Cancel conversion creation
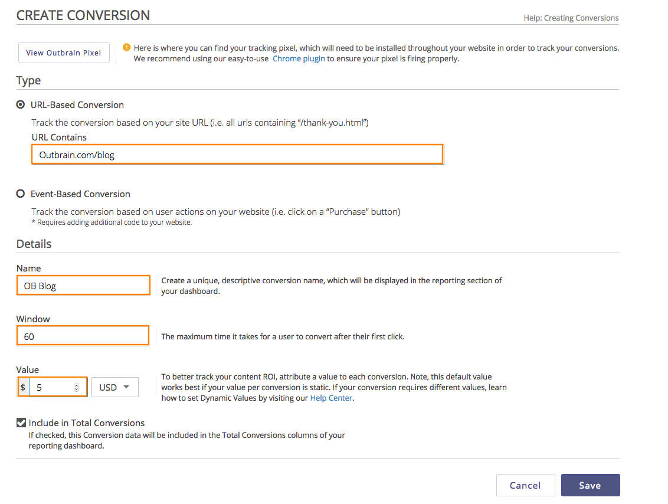Image resolution: width=668 pixels, height=504 pixels. pyautogui.click(x=525, y=485)
